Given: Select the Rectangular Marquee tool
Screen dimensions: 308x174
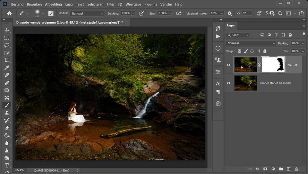Looking at the screenshot, I should point(7,38).
